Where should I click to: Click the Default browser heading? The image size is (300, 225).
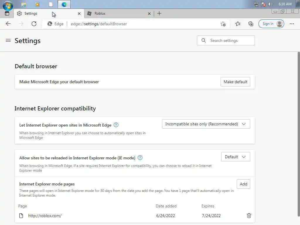36,66
